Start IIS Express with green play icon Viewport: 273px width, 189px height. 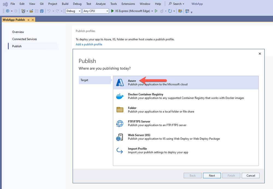[x=113, y=11]
